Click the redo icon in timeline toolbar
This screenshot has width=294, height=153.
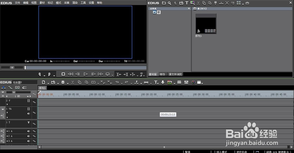(x=126, y=82)
